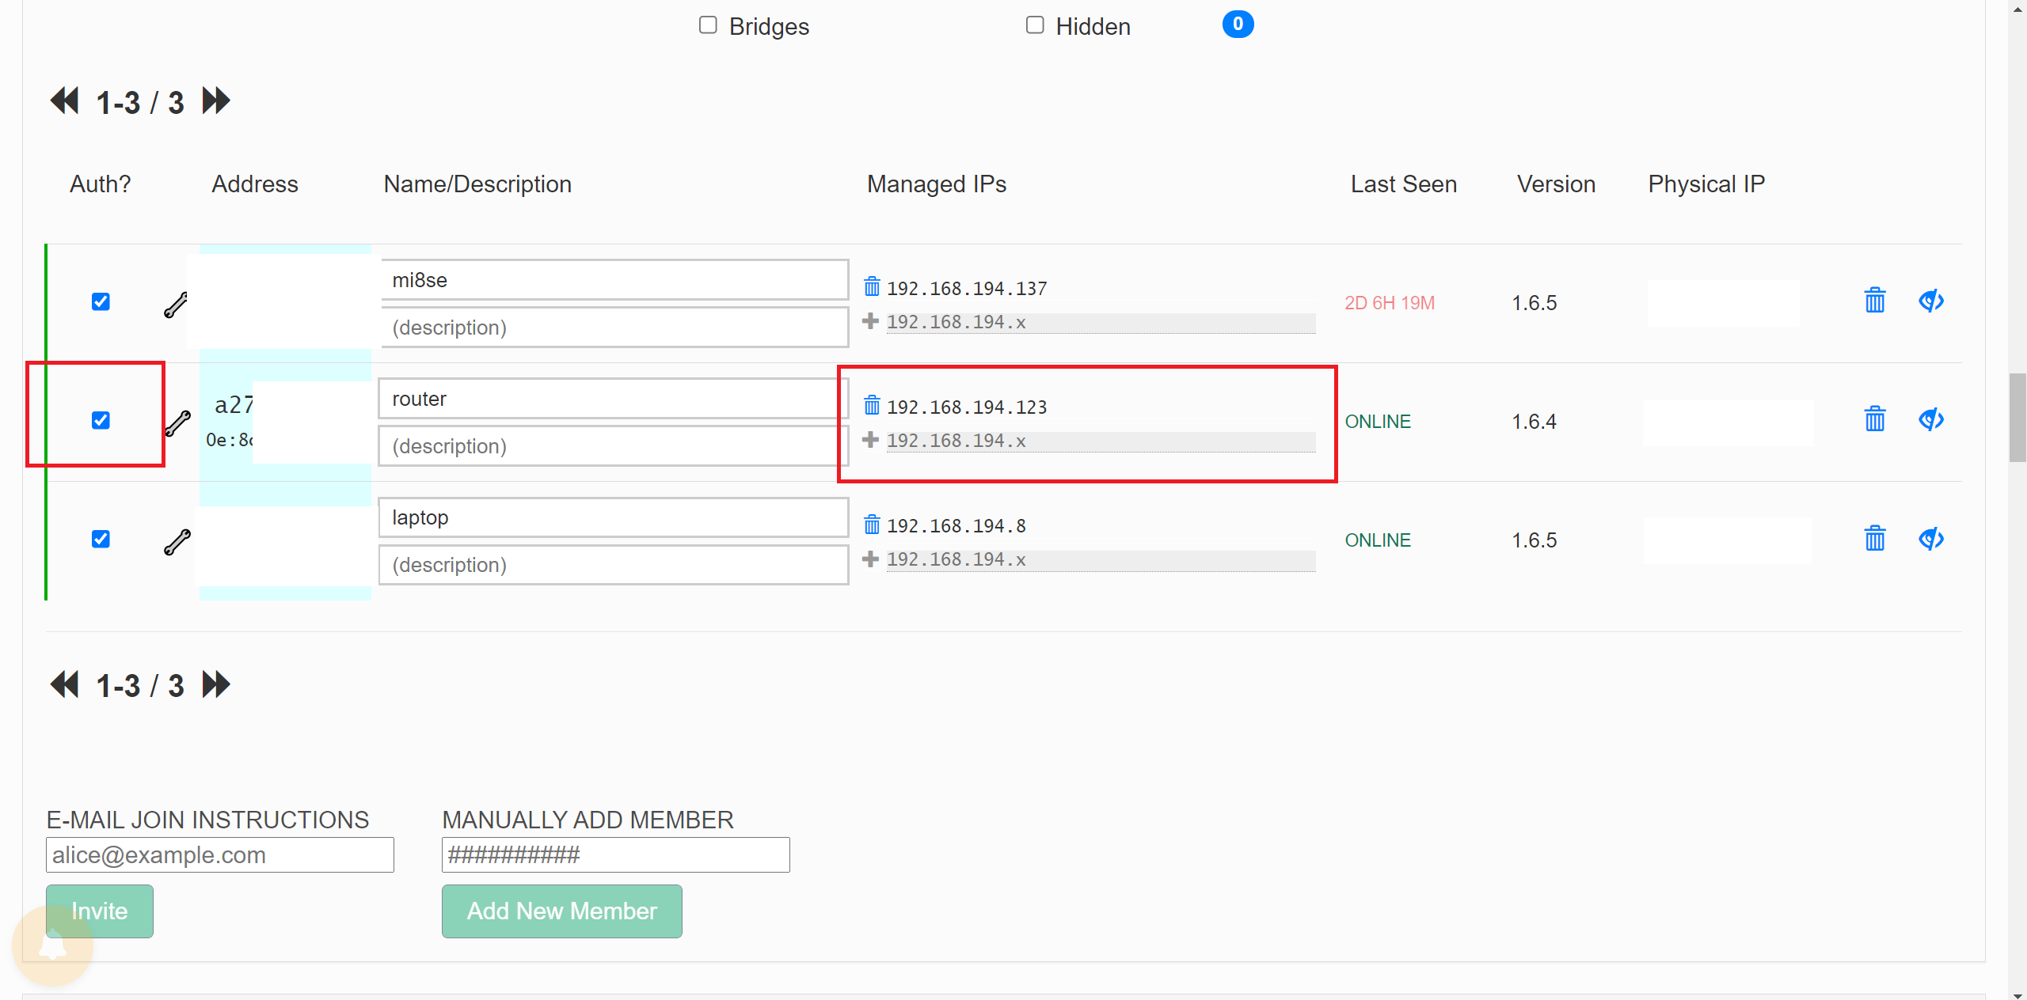Enable the Hidden filter checkbox
The width and height of the screenshot is (2027, 1000).
[x=1035, y=25]
